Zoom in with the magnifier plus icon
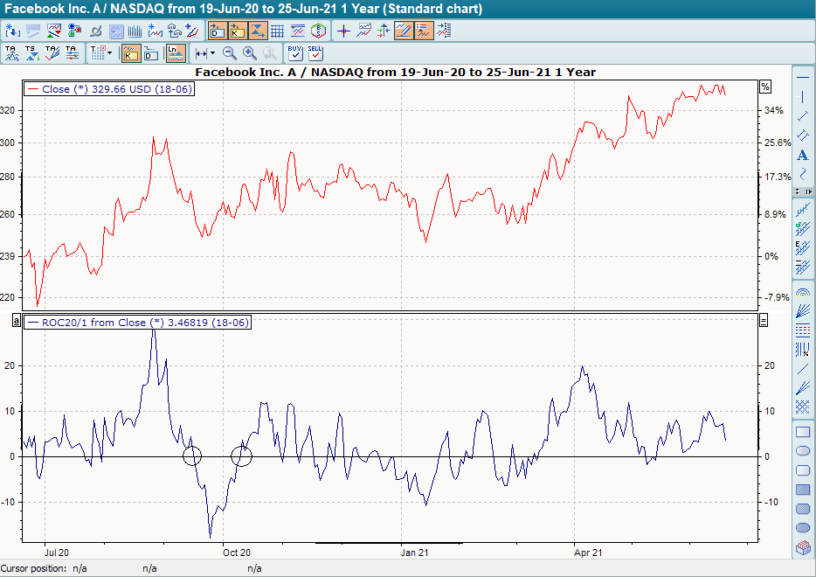 [x=250, y=53]
